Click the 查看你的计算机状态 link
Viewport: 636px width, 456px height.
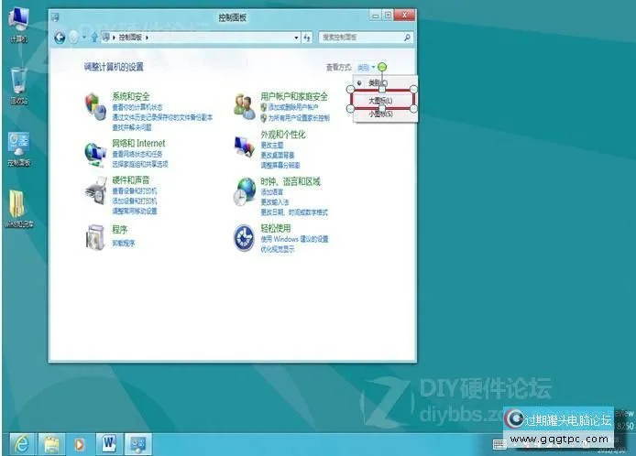coord(137,107)
